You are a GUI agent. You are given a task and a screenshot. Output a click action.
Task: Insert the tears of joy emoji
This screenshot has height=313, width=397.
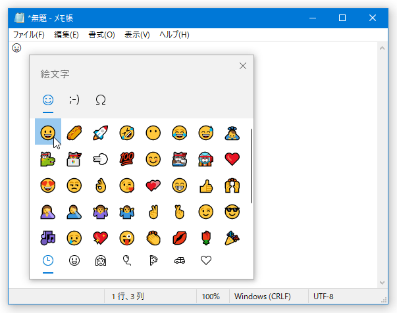[180, 132]
